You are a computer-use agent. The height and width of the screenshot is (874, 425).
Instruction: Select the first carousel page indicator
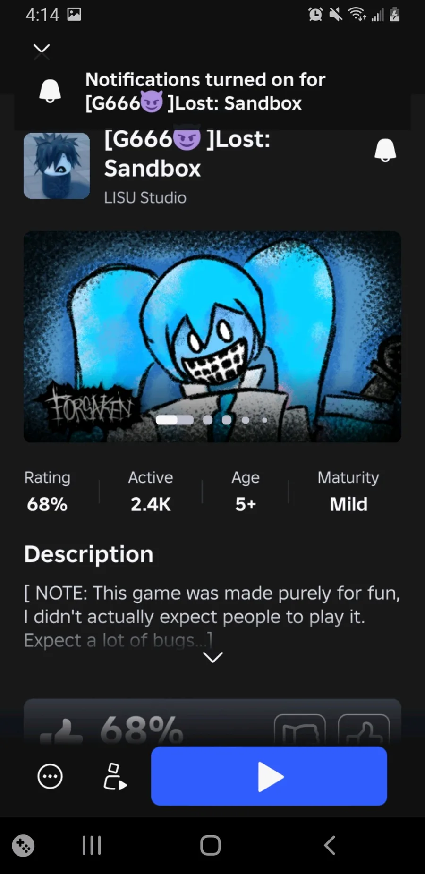point(175,420)
